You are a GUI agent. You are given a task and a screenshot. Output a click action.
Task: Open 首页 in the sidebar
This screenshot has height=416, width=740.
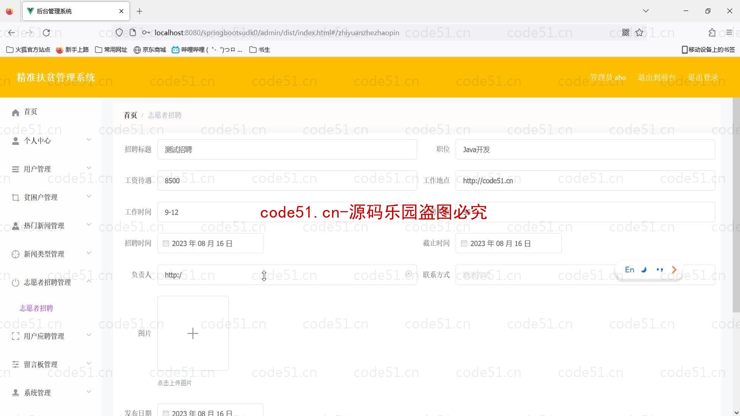pos(30,112)
